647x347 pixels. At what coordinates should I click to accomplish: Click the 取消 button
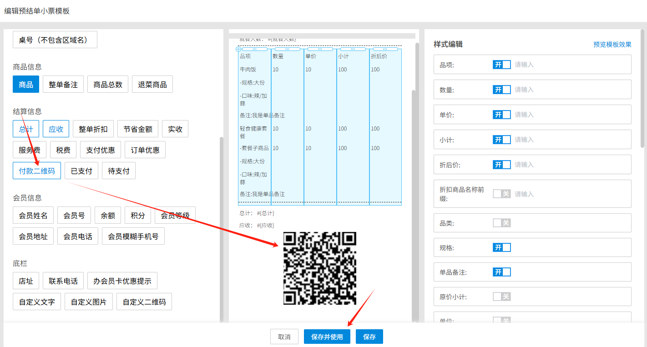(284, 337)
